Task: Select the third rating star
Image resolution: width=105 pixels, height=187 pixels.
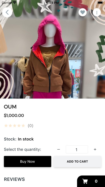Action: pos(15,126)
